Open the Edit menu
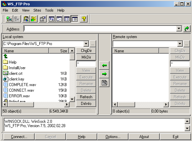The height and width of the screenshot is (141, 192). [15, 10]
